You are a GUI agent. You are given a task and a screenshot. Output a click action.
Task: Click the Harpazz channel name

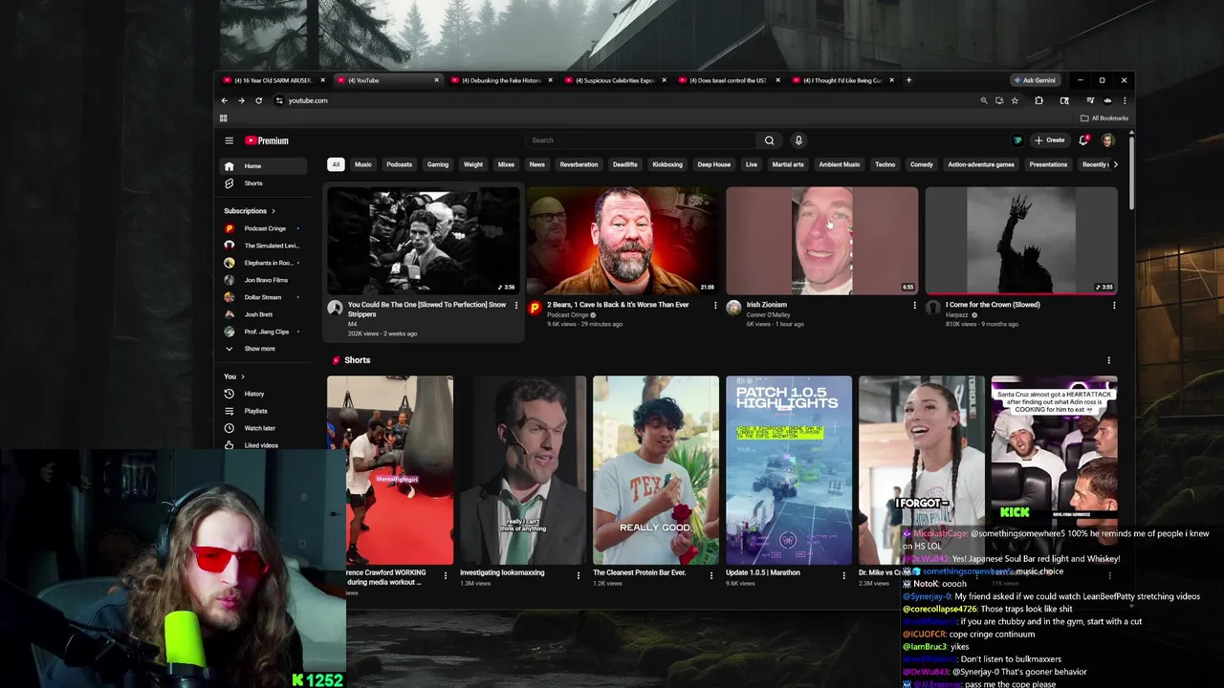click(957, 314)
